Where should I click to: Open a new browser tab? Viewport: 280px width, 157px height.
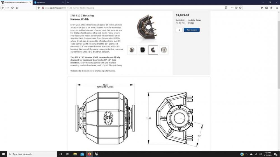(68, 2)
